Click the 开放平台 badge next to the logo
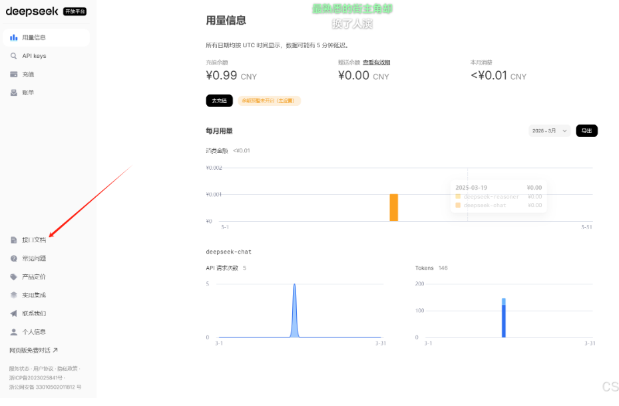The height and width of the screenshot is (406, 619). (x=75, y=11)
